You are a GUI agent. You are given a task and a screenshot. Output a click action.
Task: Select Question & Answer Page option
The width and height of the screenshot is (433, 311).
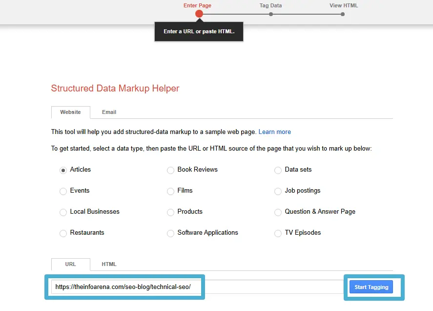pos(278,212)
